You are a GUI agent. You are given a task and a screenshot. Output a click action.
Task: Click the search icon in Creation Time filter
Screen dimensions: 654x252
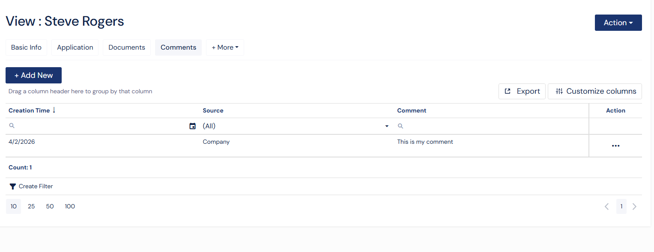pos(12,126)
